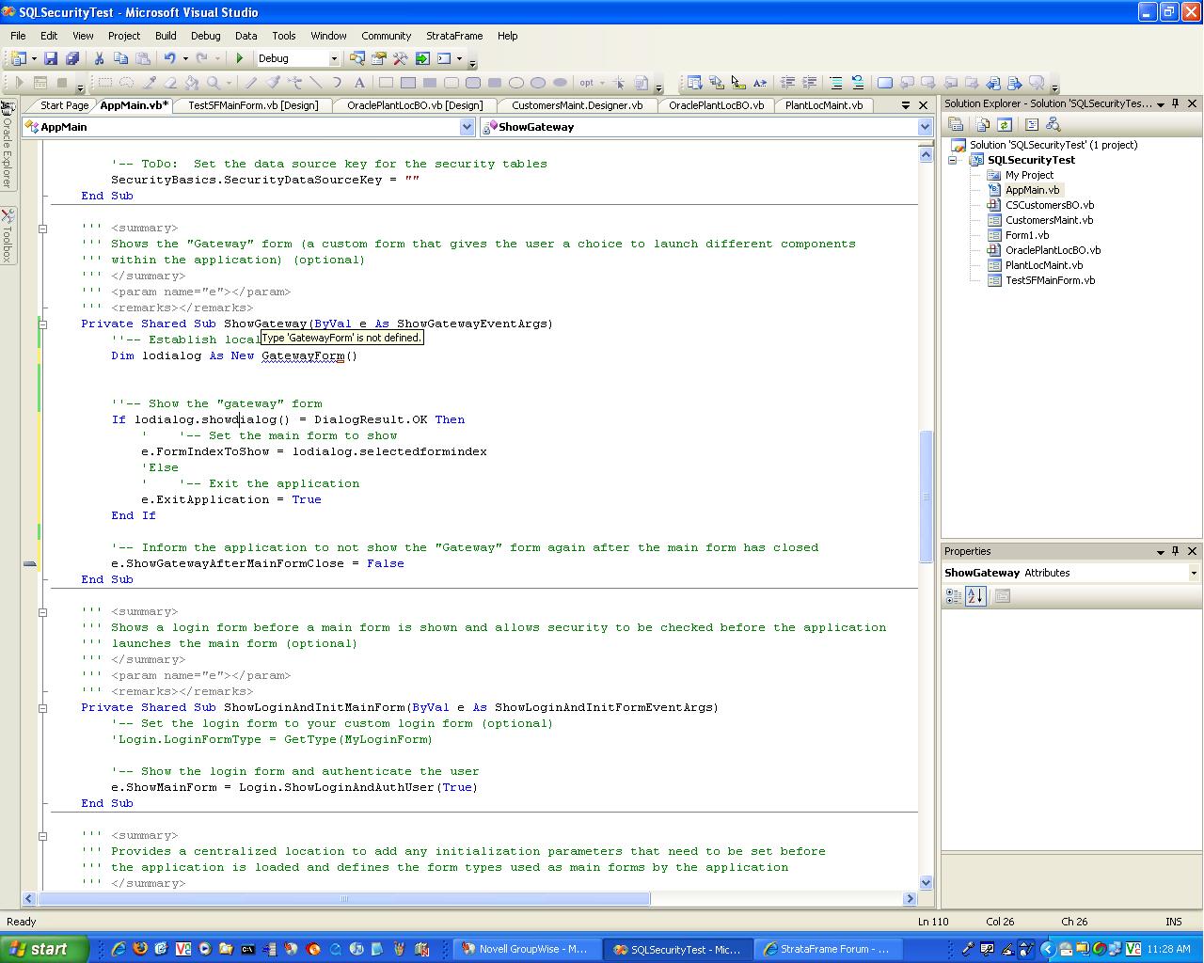The image size is (1204, 963).
Task: Toggle Alphabetical sort in Properties panel
Action: tap(975, 596)
